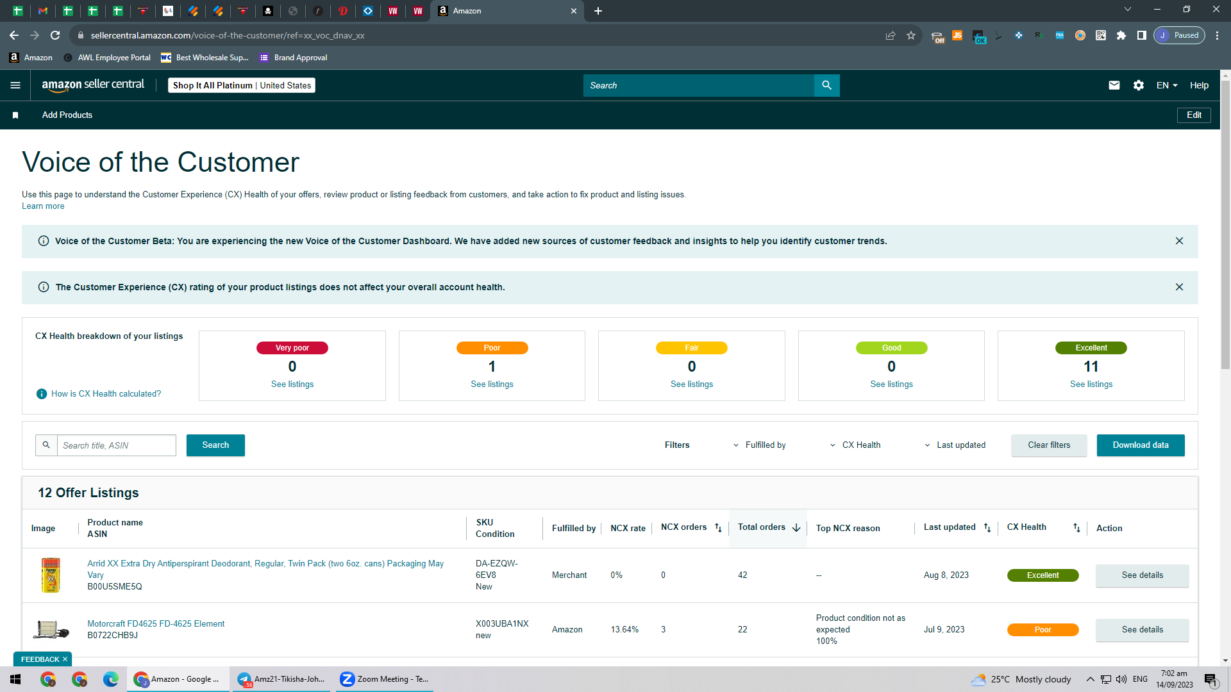Viewport: 1231px width, 692px height.
Task: Click the Seller Central top search field
Action: (x=699, y=85)
